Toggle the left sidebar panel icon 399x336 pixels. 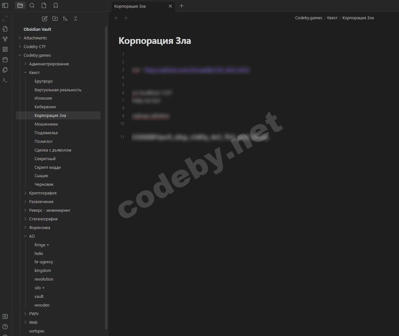tap(5, 5)
